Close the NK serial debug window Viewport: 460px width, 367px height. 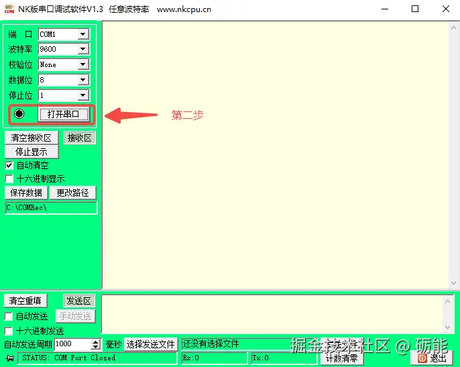pyautogui.click(x=446, y=9)
